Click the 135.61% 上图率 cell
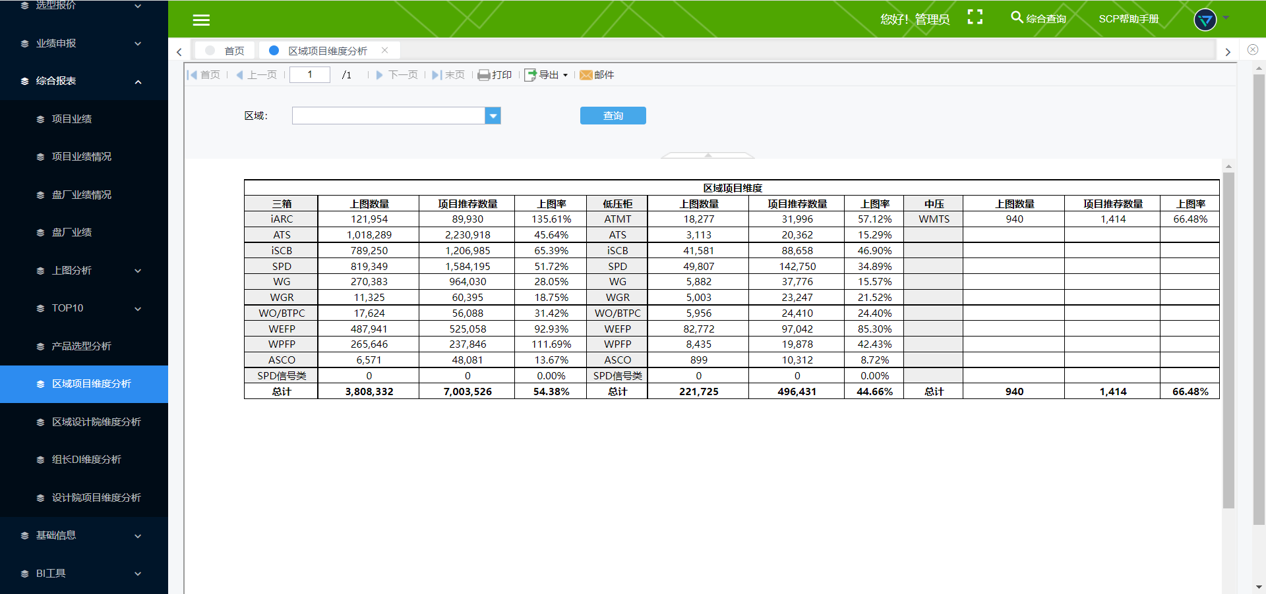 point(551,219)
